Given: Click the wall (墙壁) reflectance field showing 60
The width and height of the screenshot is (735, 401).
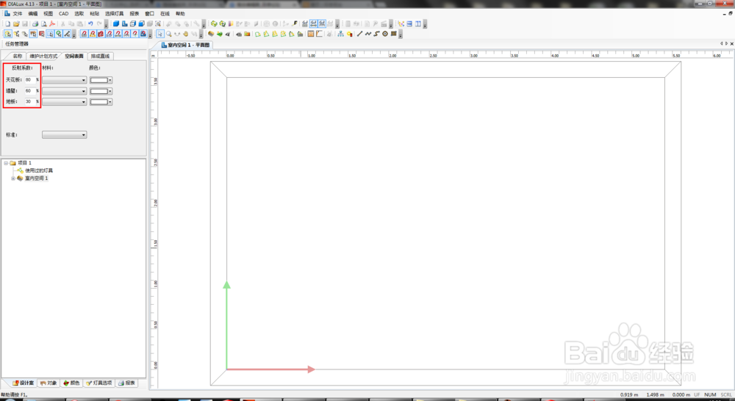Looking at the screenshot, I should click(30, 91).
